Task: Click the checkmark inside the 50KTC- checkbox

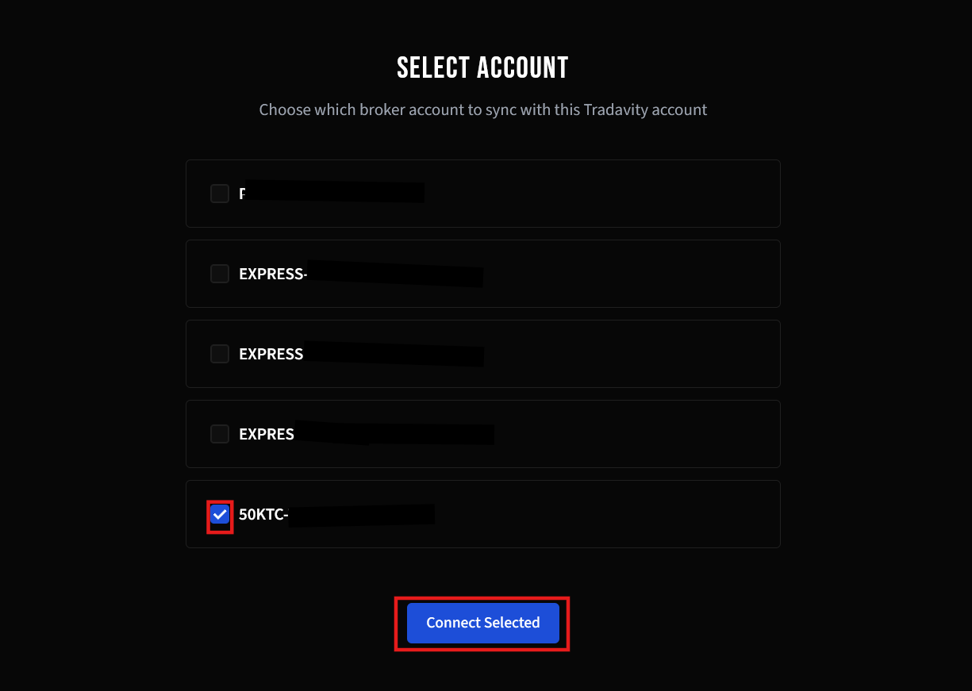Action: pyautogui.click(x=220, y=514)
